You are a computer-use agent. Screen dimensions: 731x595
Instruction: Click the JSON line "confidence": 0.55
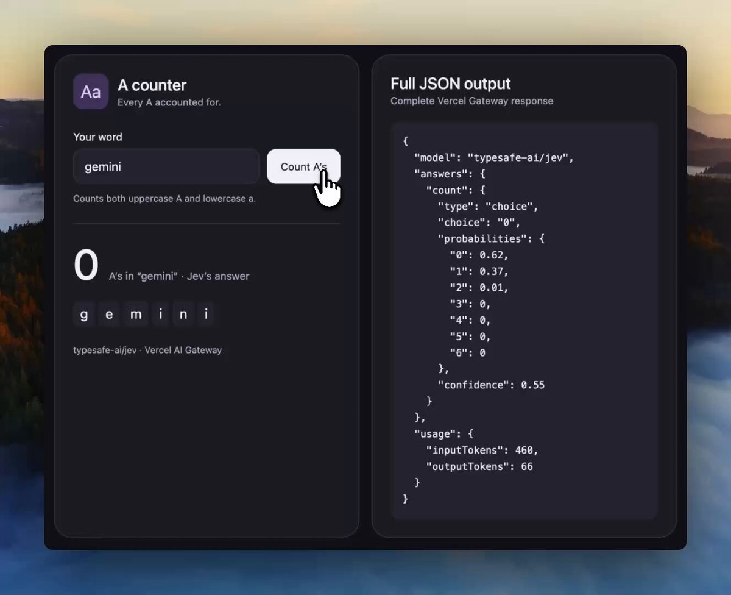coord(491,385)
